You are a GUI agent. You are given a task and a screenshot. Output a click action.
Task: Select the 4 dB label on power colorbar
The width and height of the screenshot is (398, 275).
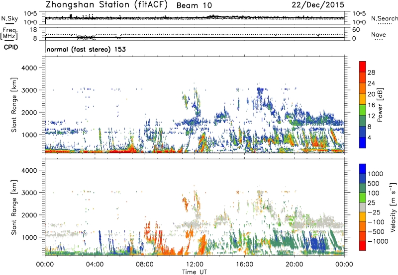370,137
